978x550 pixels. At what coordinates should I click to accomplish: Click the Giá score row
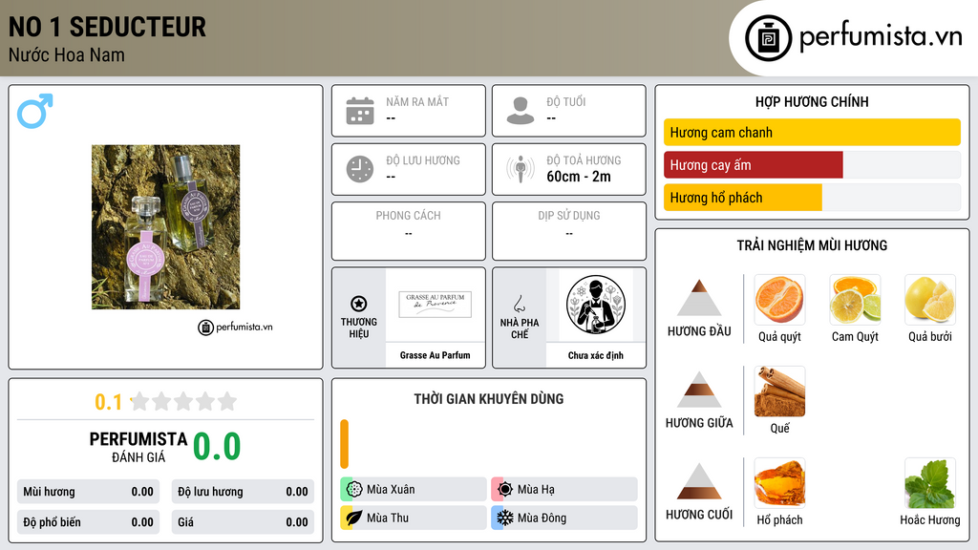point(243,522)
